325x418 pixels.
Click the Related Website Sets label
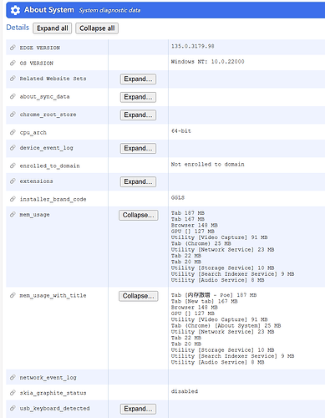coord(53,79)
